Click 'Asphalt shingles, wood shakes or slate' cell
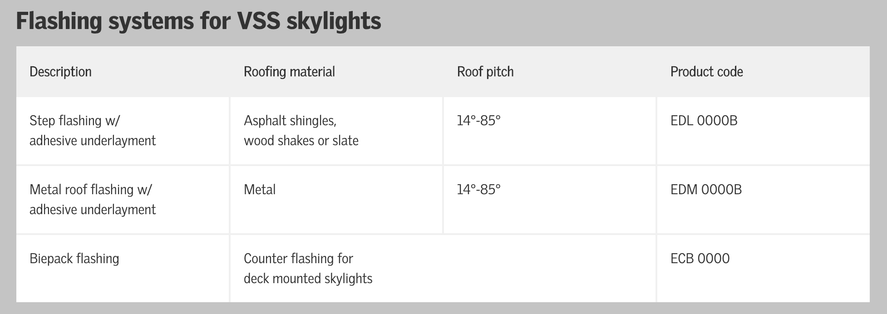887x314 pixels. (301, 131)
